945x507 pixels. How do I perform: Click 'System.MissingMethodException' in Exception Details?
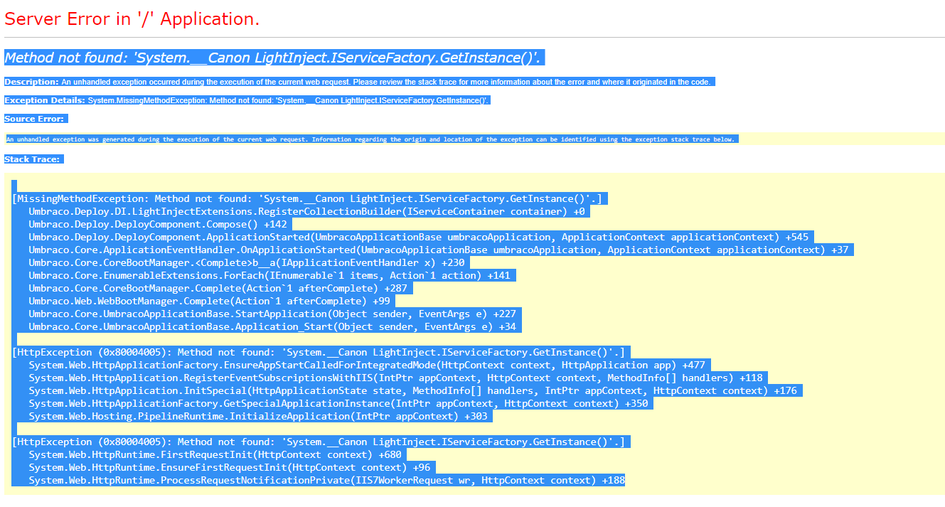pos(147,101)
